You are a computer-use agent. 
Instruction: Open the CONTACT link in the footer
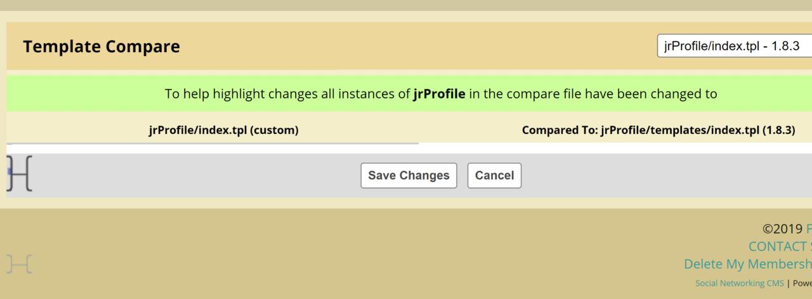tap(780, 246)
